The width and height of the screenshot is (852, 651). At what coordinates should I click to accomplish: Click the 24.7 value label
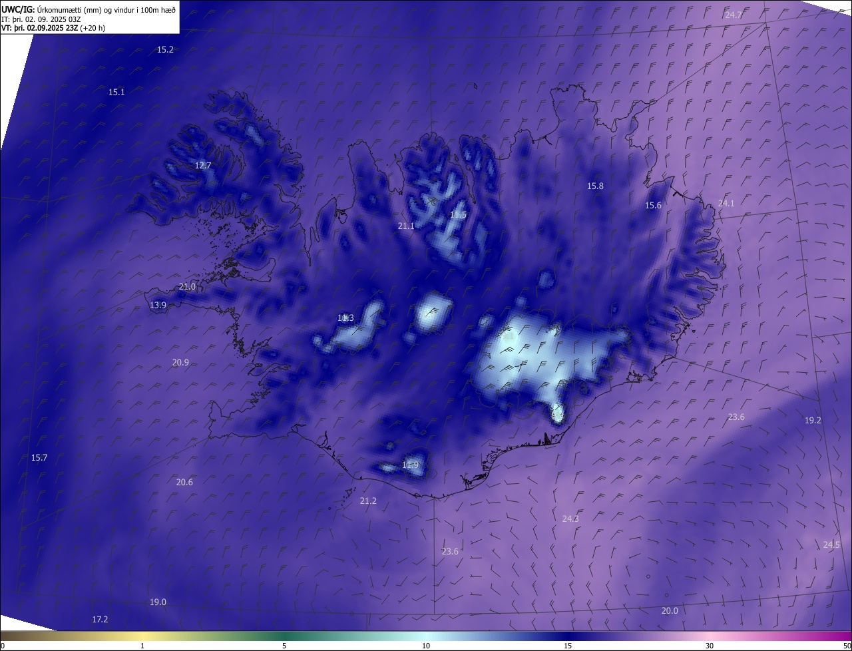[x=734, y=15]
